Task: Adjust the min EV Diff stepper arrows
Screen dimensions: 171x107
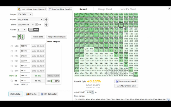Action: [x=93, y=92]
